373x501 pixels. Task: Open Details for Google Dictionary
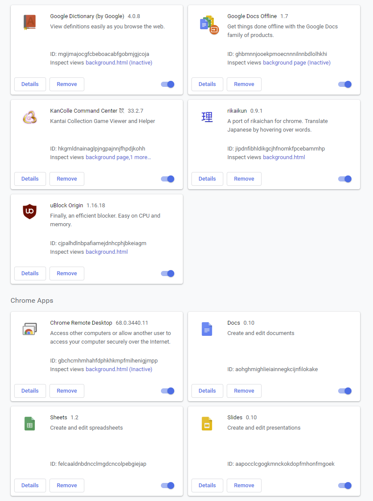pyautogui.click(x=30, y=84)
